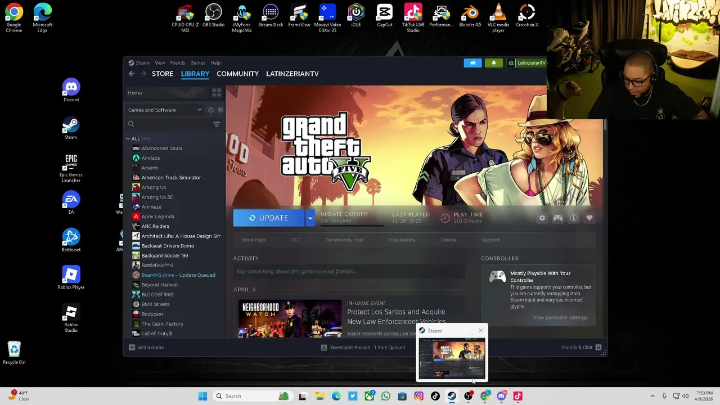Filter library by ready to play

point(220,110)
